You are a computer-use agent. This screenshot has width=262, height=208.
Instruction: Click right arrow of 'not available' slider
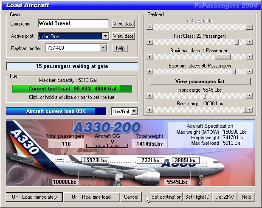pyautogui.click(x=249, y=27)
